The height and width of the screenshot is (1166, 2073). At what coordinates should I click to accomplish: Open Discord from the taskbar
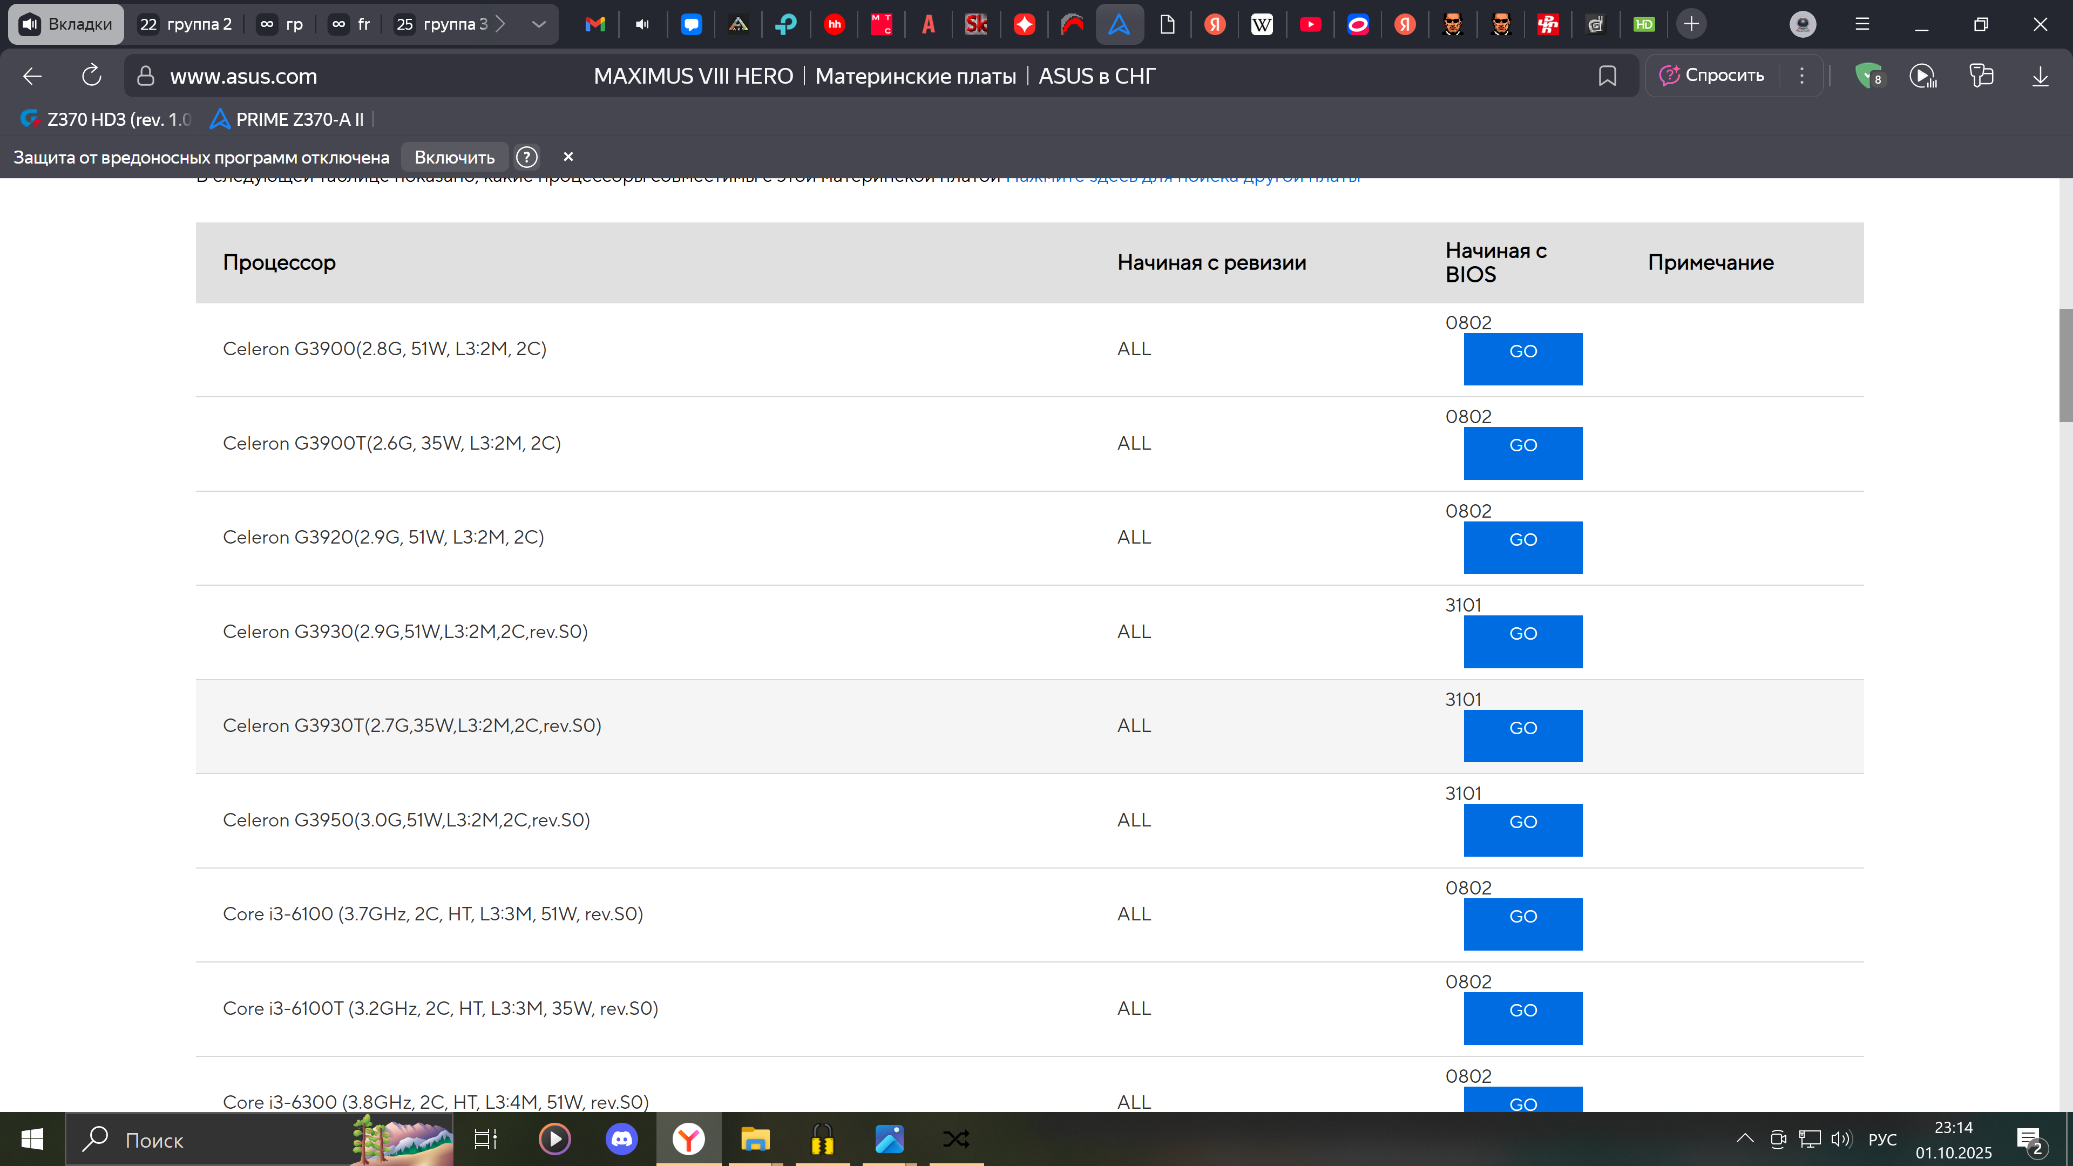[x=621, y=1138]
